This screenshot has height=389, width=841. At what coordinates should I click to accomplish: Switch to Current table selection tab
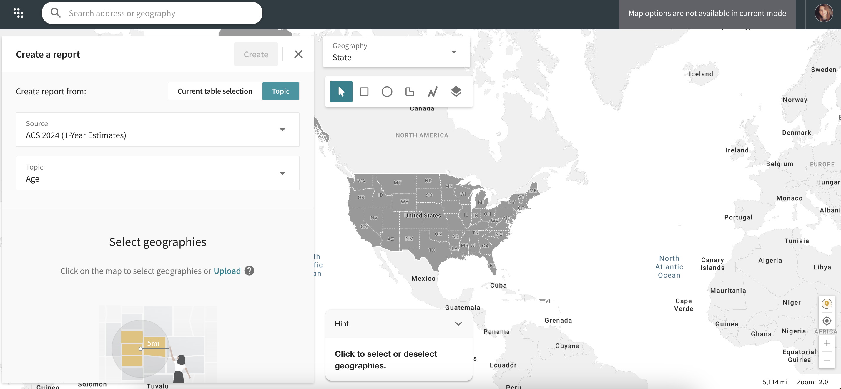point(215,91)
